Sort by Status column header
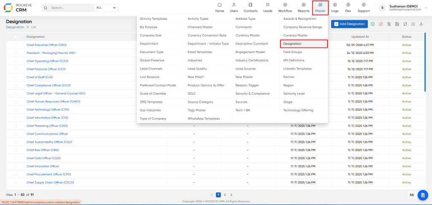The image size is (432, 205). pyautogui.click(x=406, y=37)
